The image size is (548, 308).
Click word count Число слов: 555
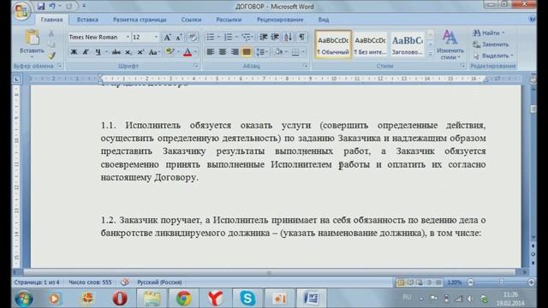point(90,282)
